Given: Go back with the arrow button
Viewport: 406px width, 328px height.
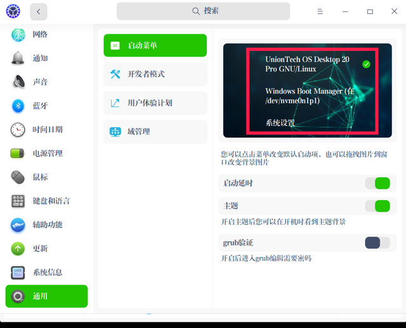Looking at the screenshot, I should [x=39, y=11].
